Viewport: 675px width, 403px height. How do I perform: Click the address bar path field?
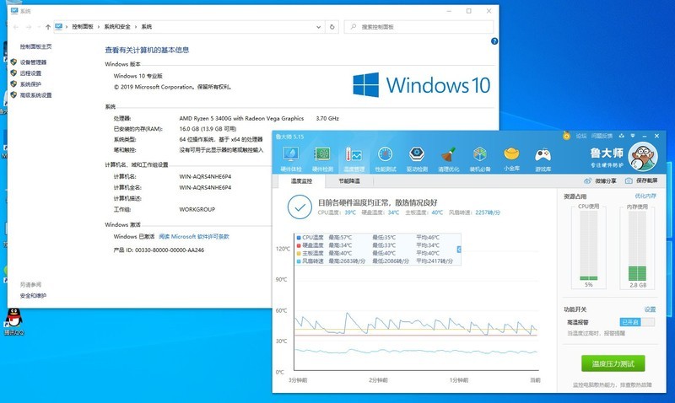[189, 27]
